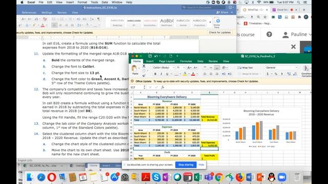This screenshot has width=328, height=184.
Task: Select the E16 Total Expenses value cell
Action: coord(210,146)
